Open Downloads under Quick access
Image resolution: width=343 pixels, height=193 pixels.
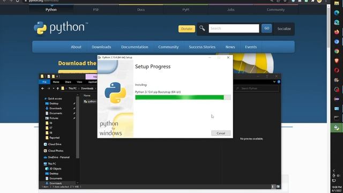[x=54, y=108]
